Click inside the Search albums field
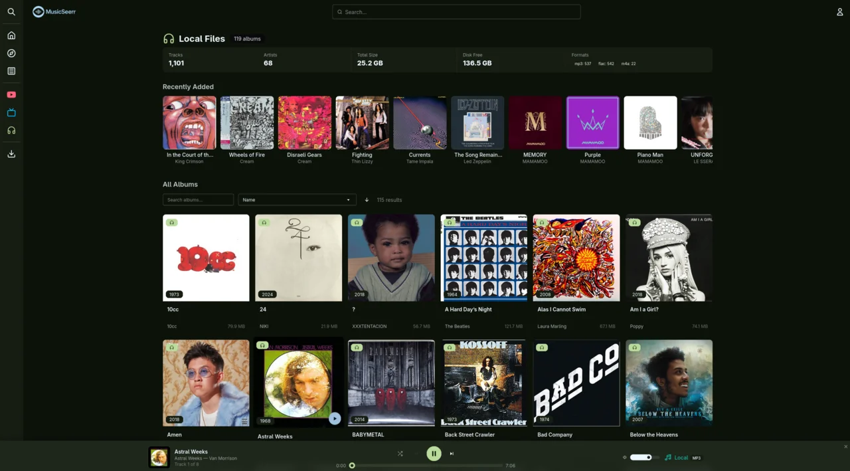The width and height of the screenshot is (850, 471). click(198, 199)
